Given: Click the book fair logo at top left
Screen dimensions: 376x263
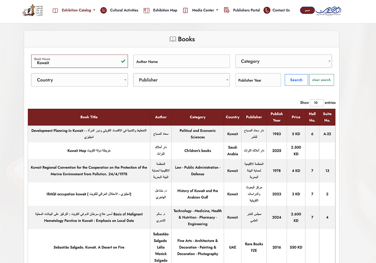Looking at the screenshot, I should [x=33, y=10].
